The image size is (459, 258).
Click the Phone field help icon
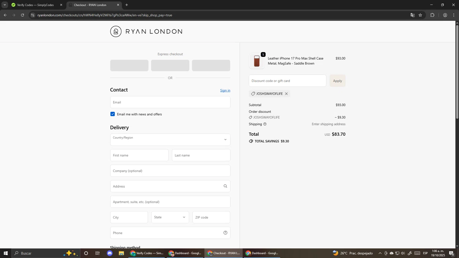[225, 233]
